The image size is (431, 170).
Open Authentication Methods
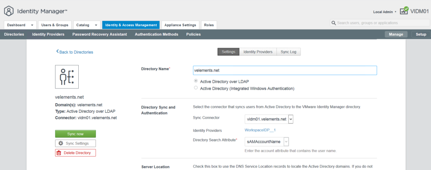pyautogui.click(x=157, y=35)
